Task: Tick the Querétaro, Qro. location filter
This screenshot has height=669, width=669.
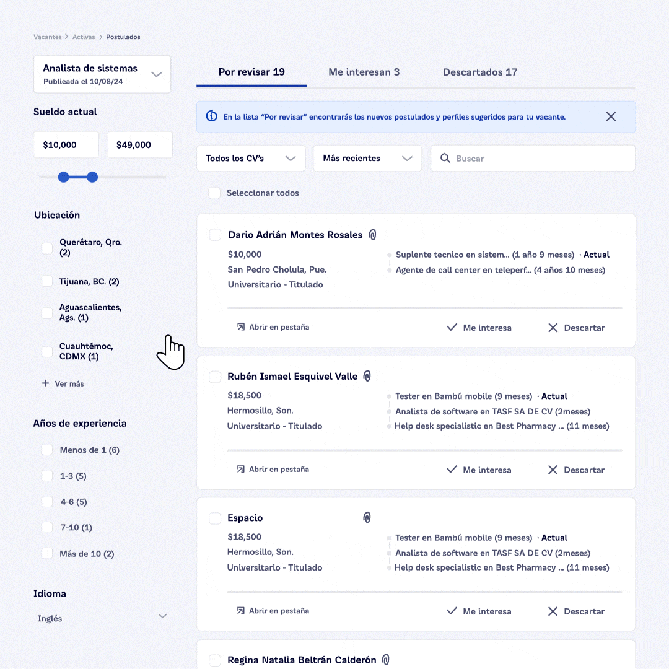Action: (x=47, y=248)
